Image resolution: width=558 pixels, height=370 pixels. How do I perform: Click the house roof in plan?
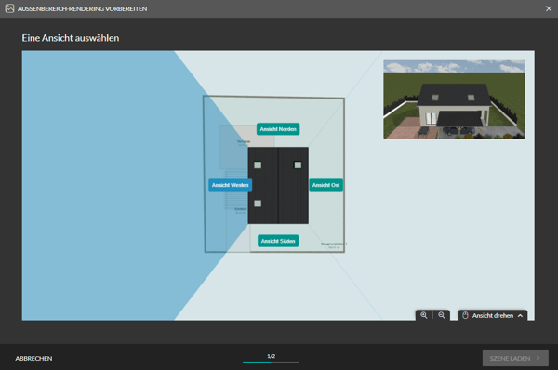278,185
